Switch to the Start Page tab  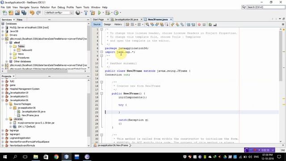click(98, 19)
